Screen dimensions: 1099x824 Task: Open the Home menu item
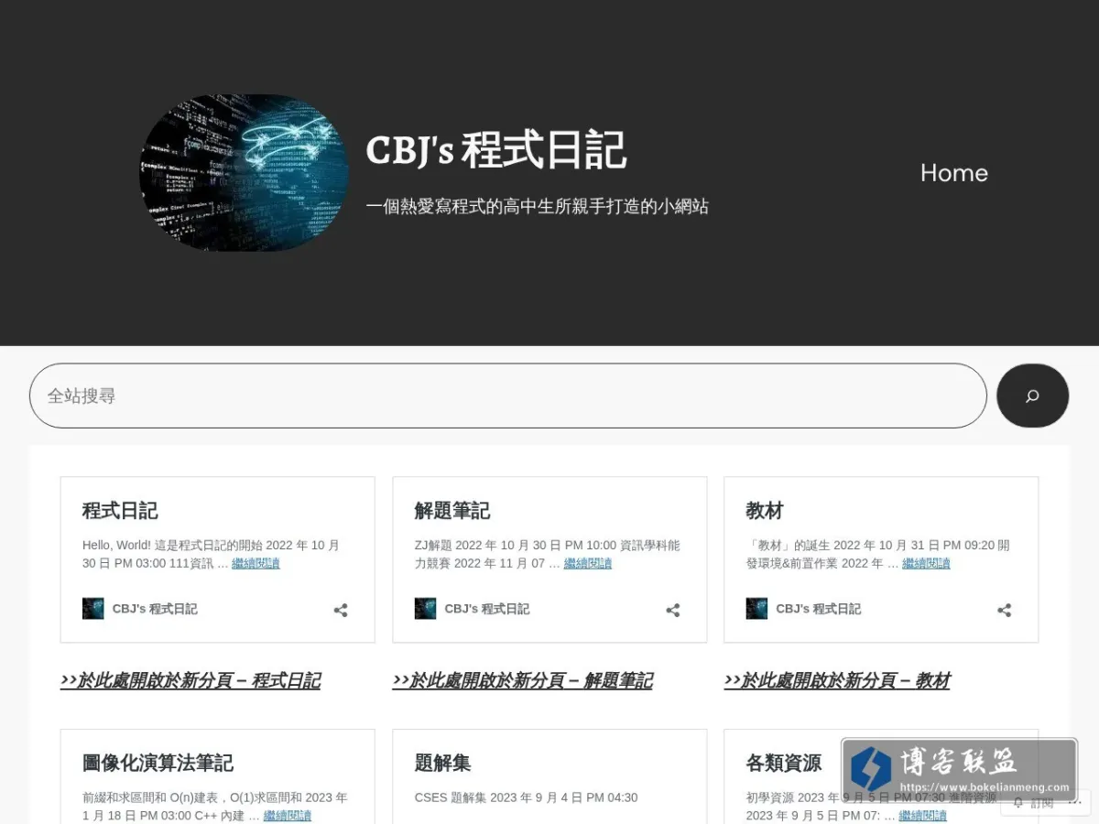pos(953,173)
